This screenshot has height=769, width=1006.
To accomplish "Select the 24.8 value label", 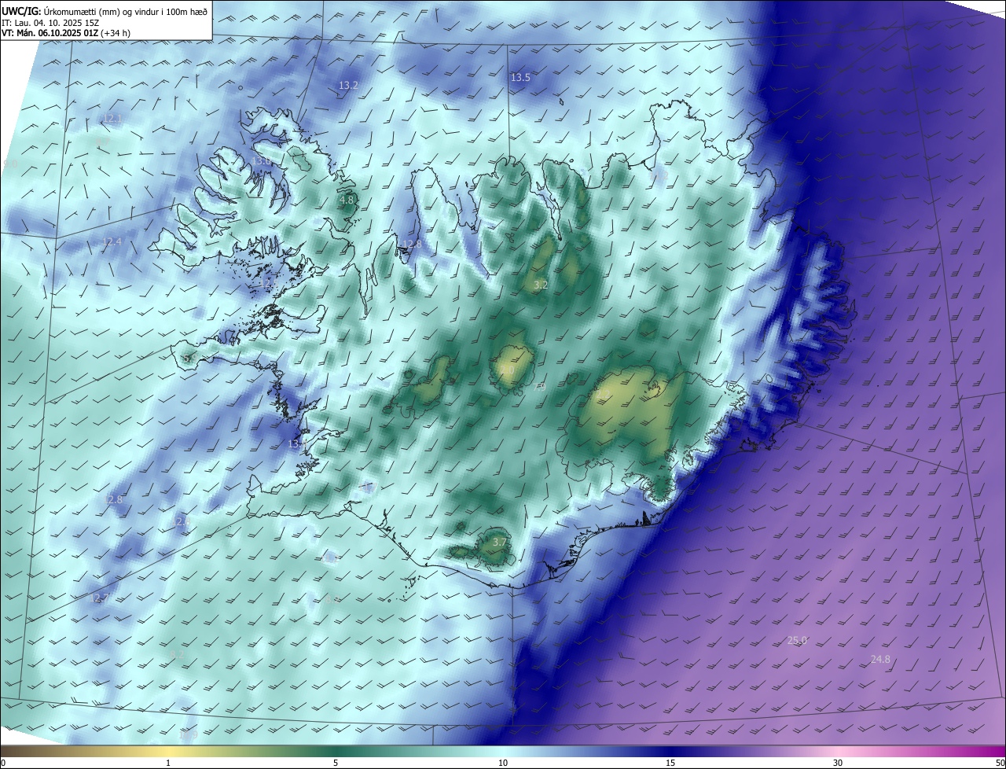I will pos(880,659).
